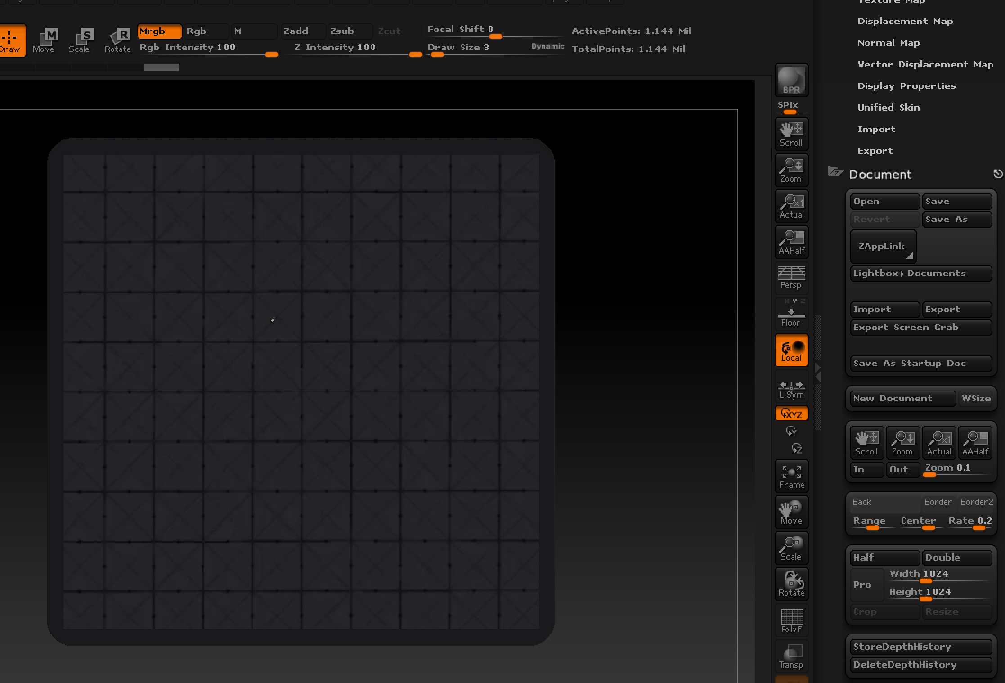Viewport: 1005px width, 683px height.
Task: Switch to Zadd mode
Action: (303, 31)
